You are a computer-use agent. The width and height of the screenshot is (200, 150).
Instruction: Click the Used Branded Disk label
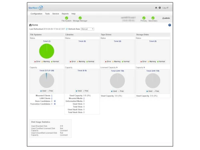[x=39, y=126]
